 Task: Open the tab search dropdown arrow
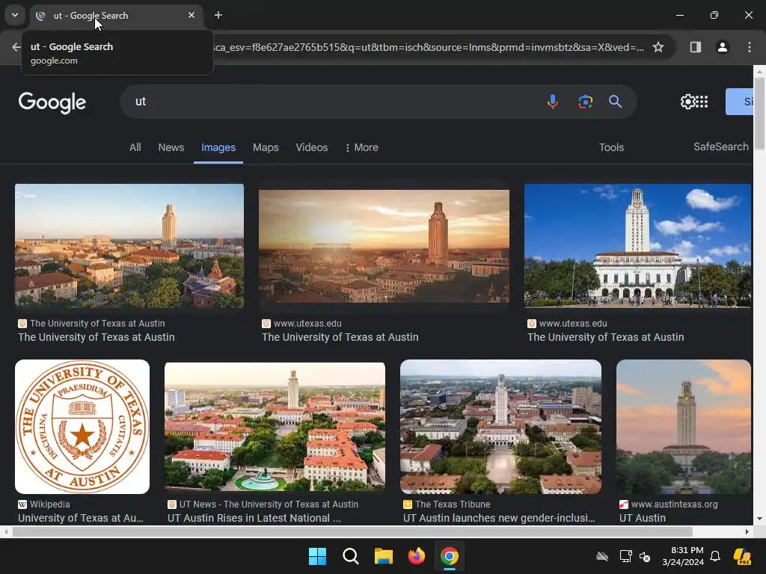pos(15,15)
